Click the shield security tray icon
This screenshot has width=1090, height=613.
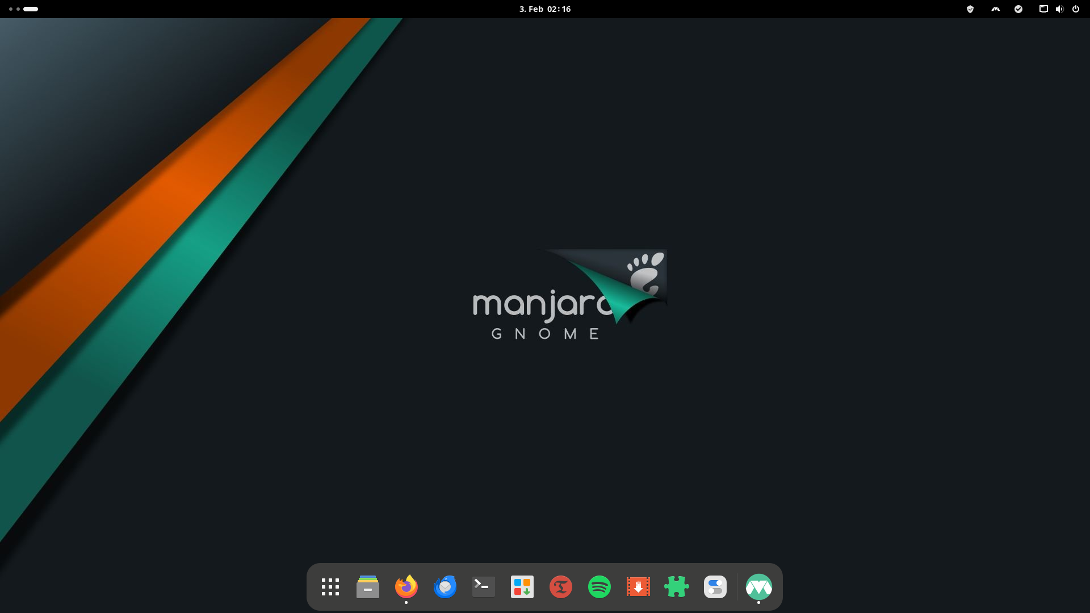[x=970, y=9]
